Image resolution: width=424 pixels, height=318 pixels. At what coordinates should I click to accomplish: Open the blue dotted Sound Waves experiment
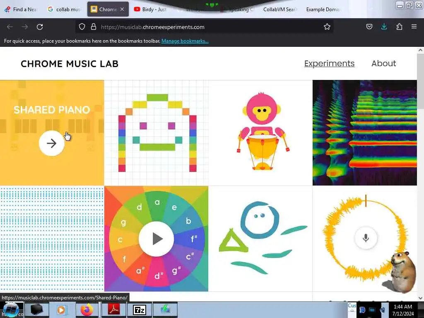point(52,239)
